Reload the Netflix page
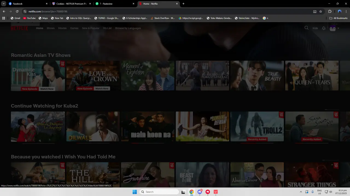This screenshot has width=350, height=196. pos(17,11)
